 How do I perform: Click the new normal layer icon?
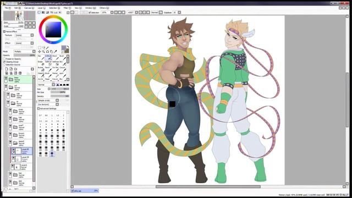(x=7, y=69)
